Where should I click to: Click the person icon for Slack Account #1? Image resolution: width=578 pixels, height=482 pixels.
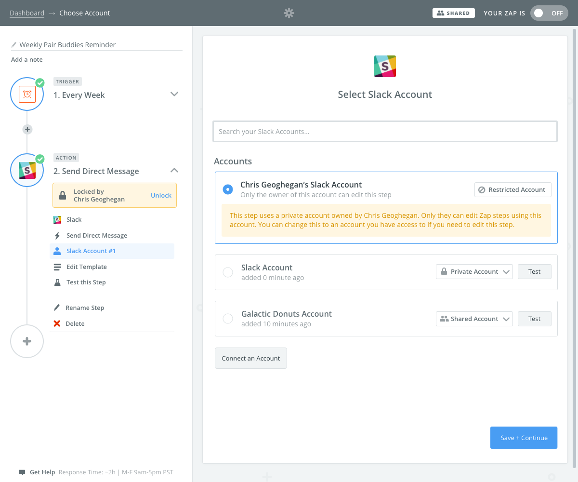point(57,251)
